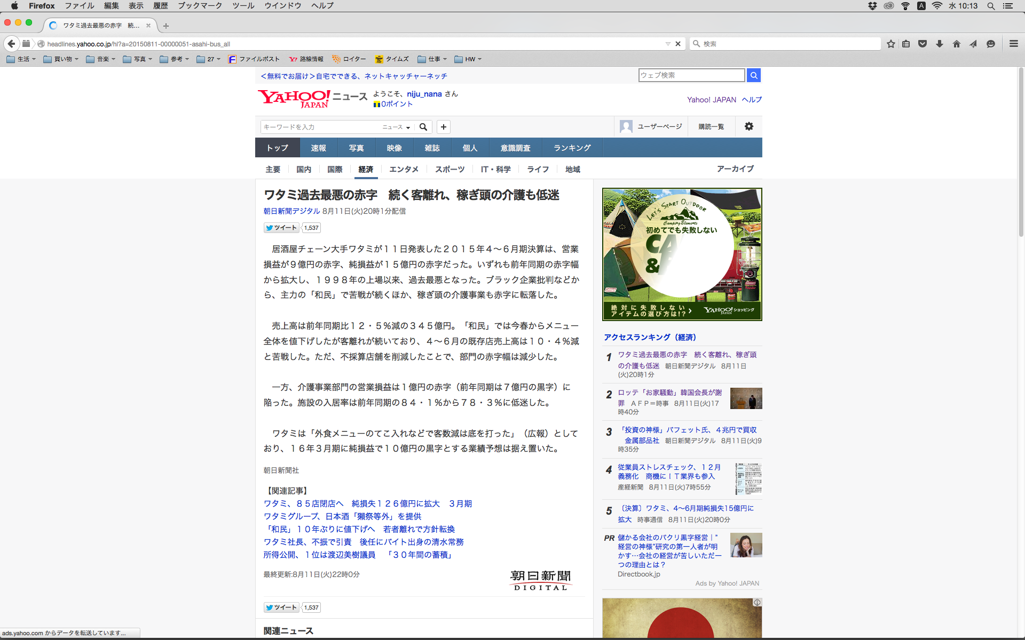The image size is (1025, 640).
Task: Click the Firefox home icon
Action: click(x=956, y=44)
